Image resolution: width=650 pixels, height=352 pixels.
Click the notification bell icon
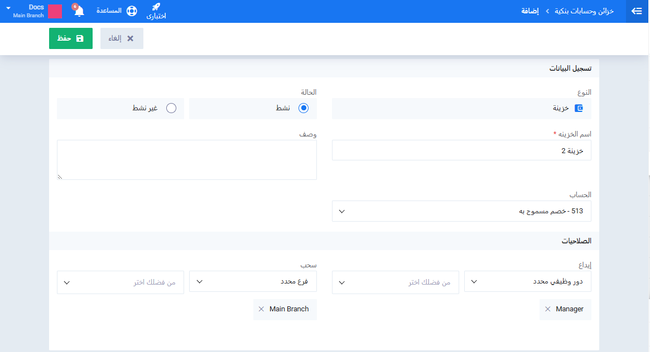point(79,11)
